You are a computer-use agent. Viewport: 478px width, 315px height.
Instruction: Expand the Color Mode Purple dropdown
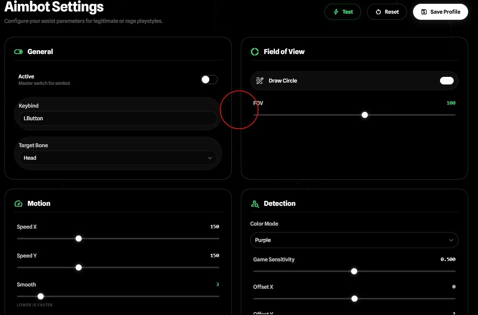point(354,240)
